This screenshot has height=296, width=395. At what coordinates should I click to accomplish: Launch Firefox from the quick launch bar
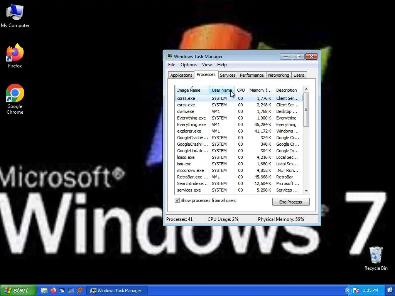pos(53,290)
